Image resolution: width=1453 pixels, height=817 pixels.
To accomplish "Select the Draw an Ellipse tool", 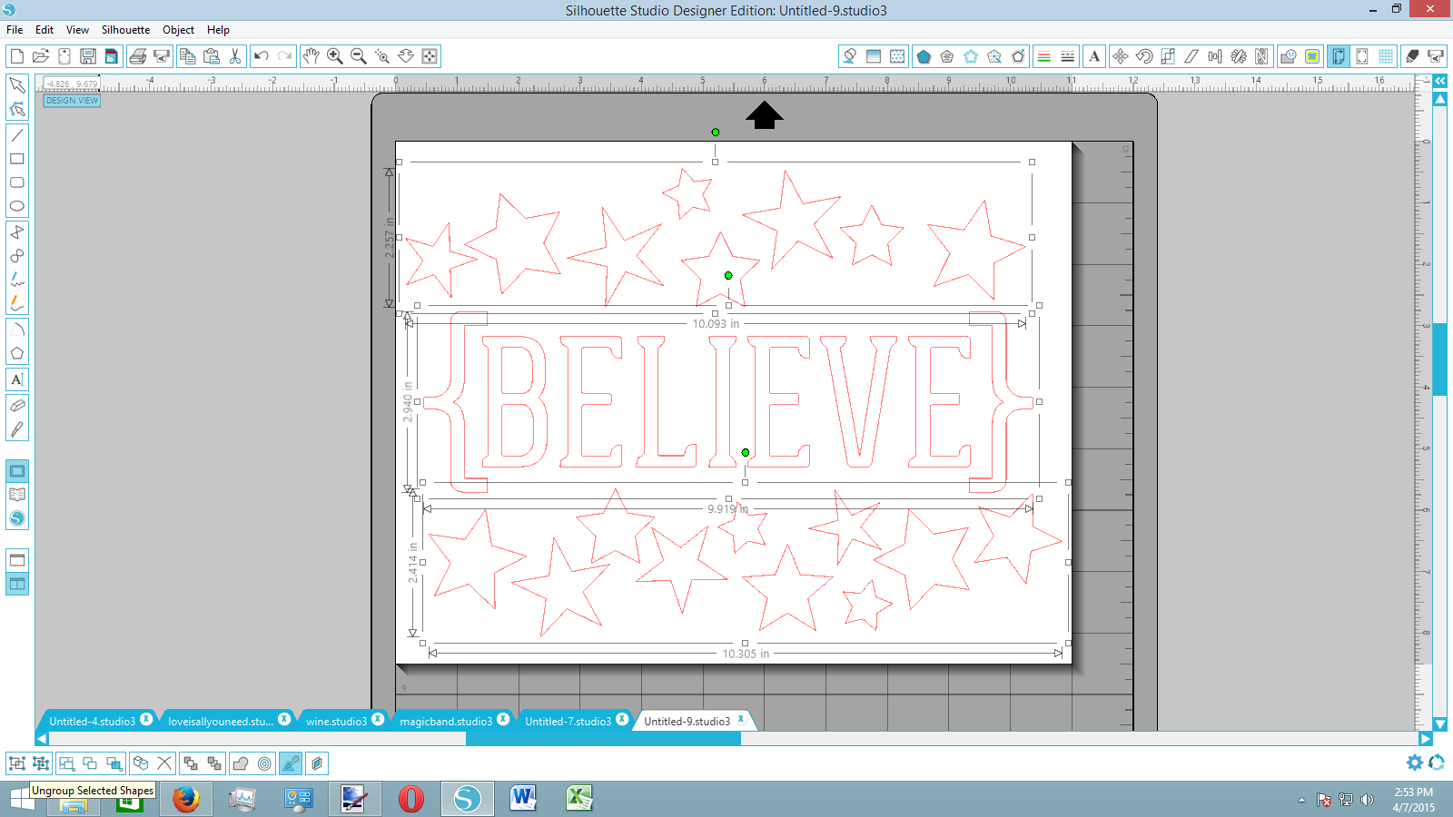I will 17,206.
